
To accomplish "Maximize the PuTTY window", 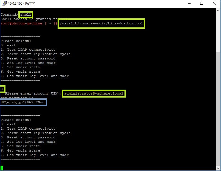I will pos(202,4).
